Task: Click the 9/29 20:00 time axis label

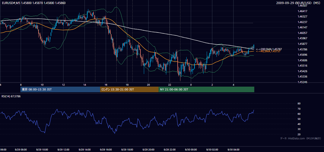Action: 149,149
